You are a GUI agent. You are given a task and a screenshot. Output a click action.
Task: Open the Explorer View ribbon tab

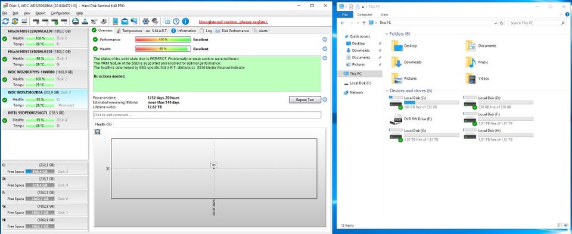point(384,14)
